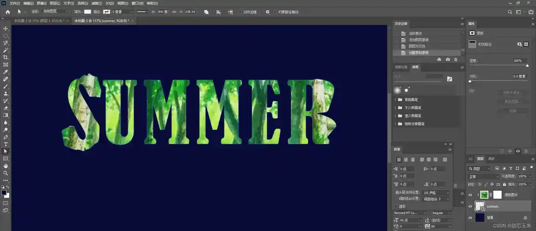Image resolution: width=536 pixels, height=231 pixels.
Task: Hide the summer layer
Action: [471, 207]
